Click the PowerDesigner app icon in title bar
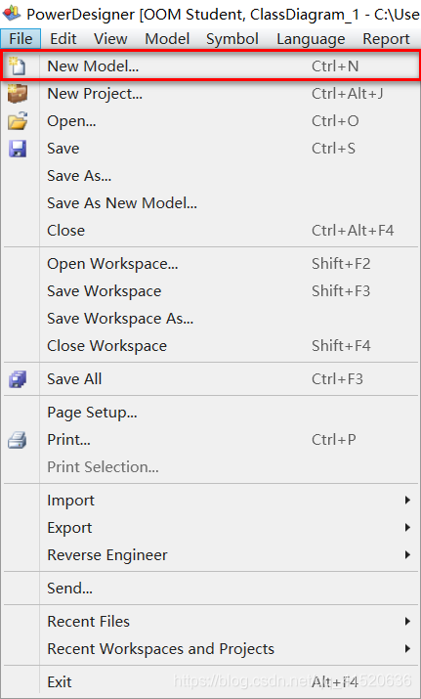Viewport: 421px width, 699px height. pyautogui.click(x=11, y=14)
